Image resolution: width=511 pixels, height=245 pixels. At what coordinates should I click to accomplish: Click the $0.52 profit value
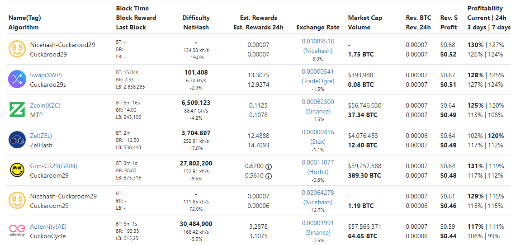[449, 54]
